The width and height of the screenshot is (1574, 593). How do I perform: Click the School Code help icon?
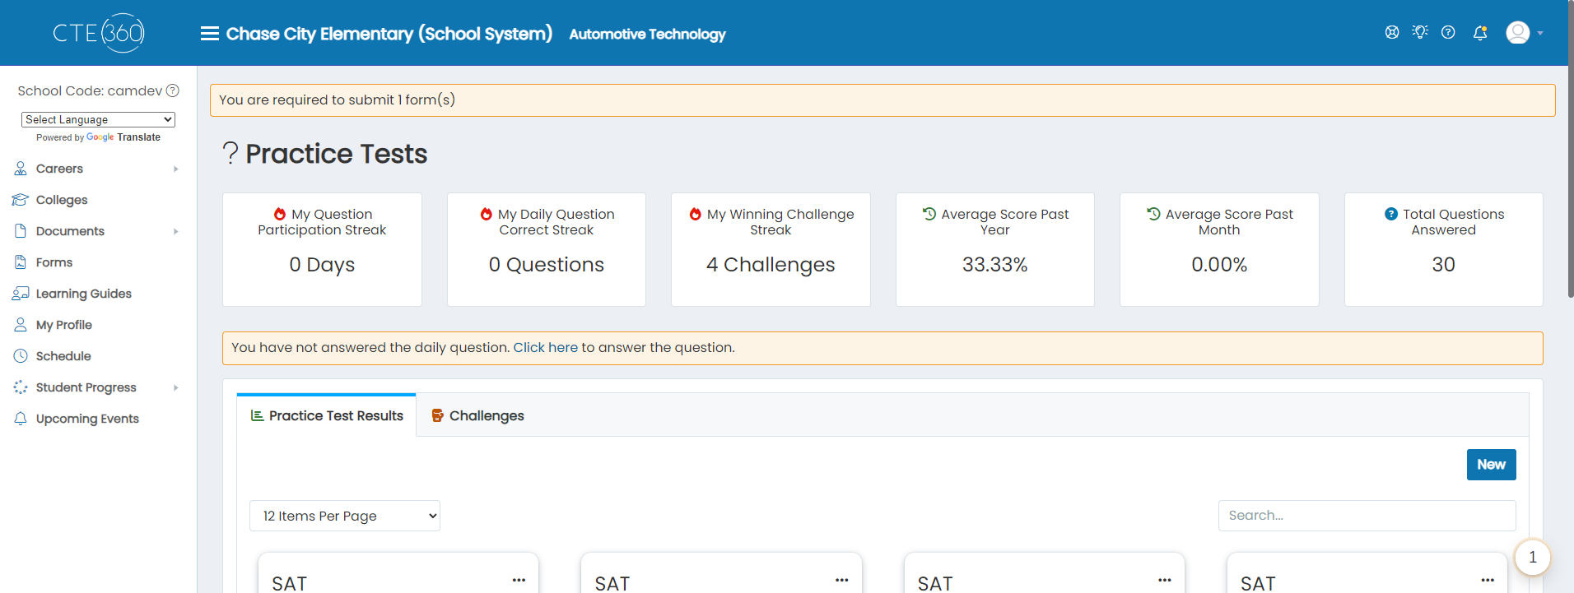173,90
